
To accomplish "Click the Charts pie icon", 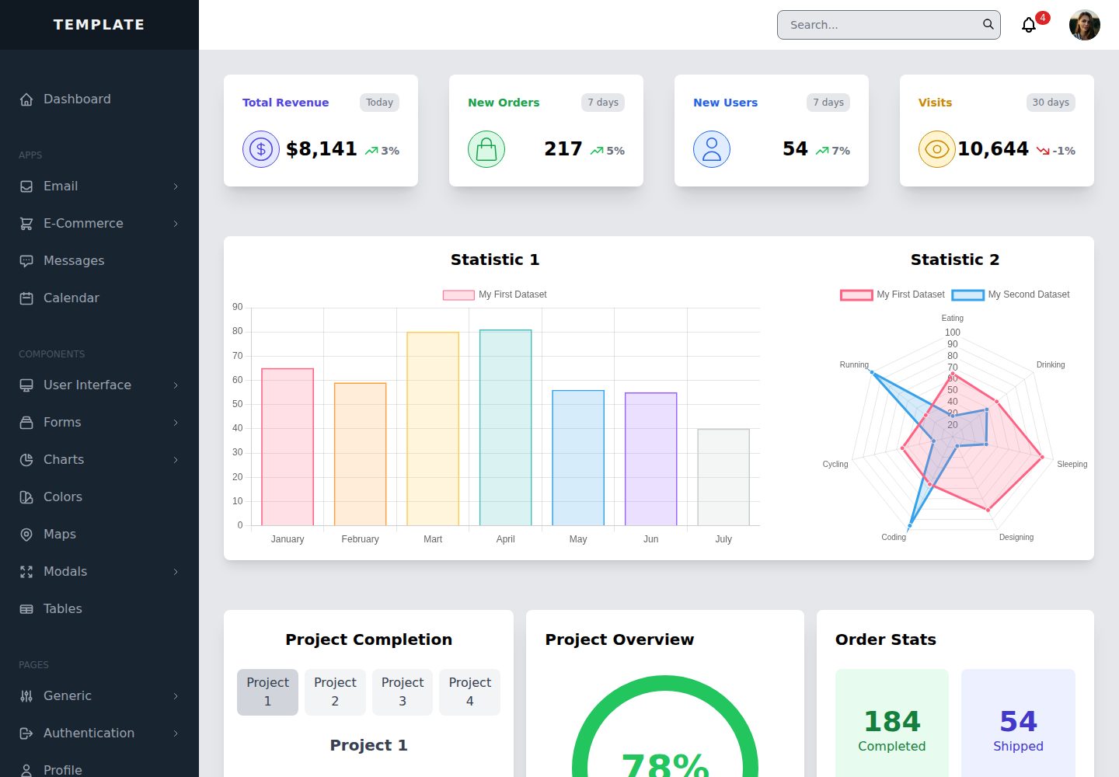I will (26, 460).
